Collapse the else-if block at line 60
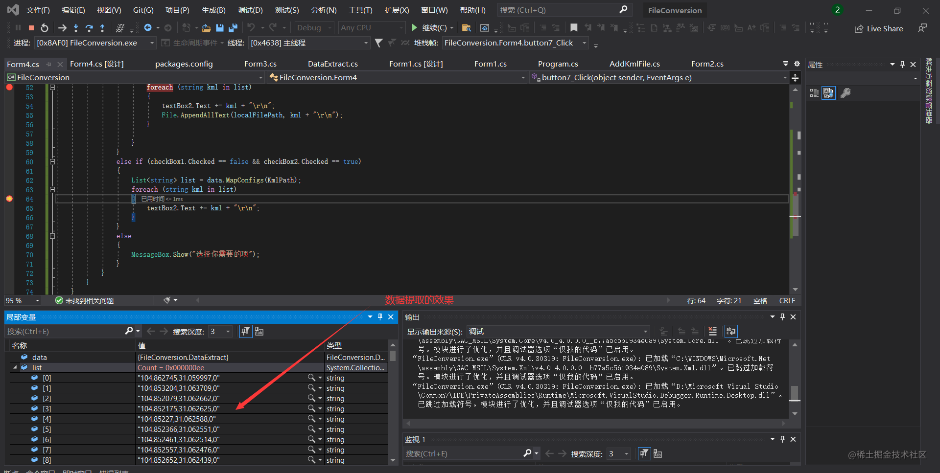Image resolution: width=940 pixels, height=473 pixels. [x=52, y=162]
